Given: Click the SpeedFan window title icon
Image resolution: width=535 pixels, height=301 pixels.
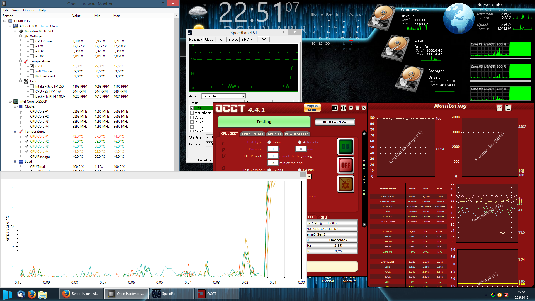Looking at the screenshot, I should 190,33.
